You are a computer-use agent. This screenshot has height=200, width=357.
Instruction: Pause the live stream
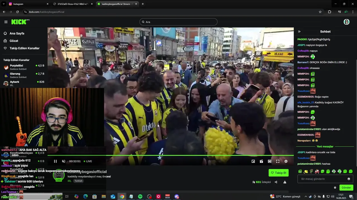[x=55, y=161]
